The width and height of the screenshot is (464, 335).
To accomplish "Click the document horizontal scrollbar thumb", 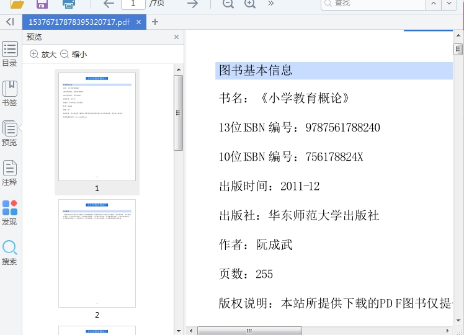I will [x=249, y=331].
